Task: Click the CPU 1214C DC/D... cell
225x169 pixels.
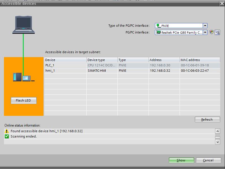Action: point(102,65)
